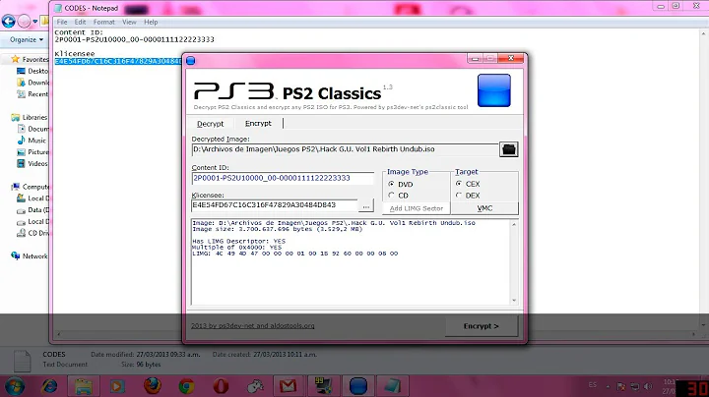Click the VMC button
This screenshot has width=709, height=397.
(x=484, y=208)
